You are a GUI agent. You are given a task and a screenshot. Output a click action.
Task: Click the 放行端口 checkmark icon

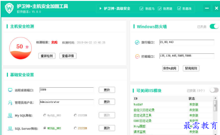coord(137,42)
